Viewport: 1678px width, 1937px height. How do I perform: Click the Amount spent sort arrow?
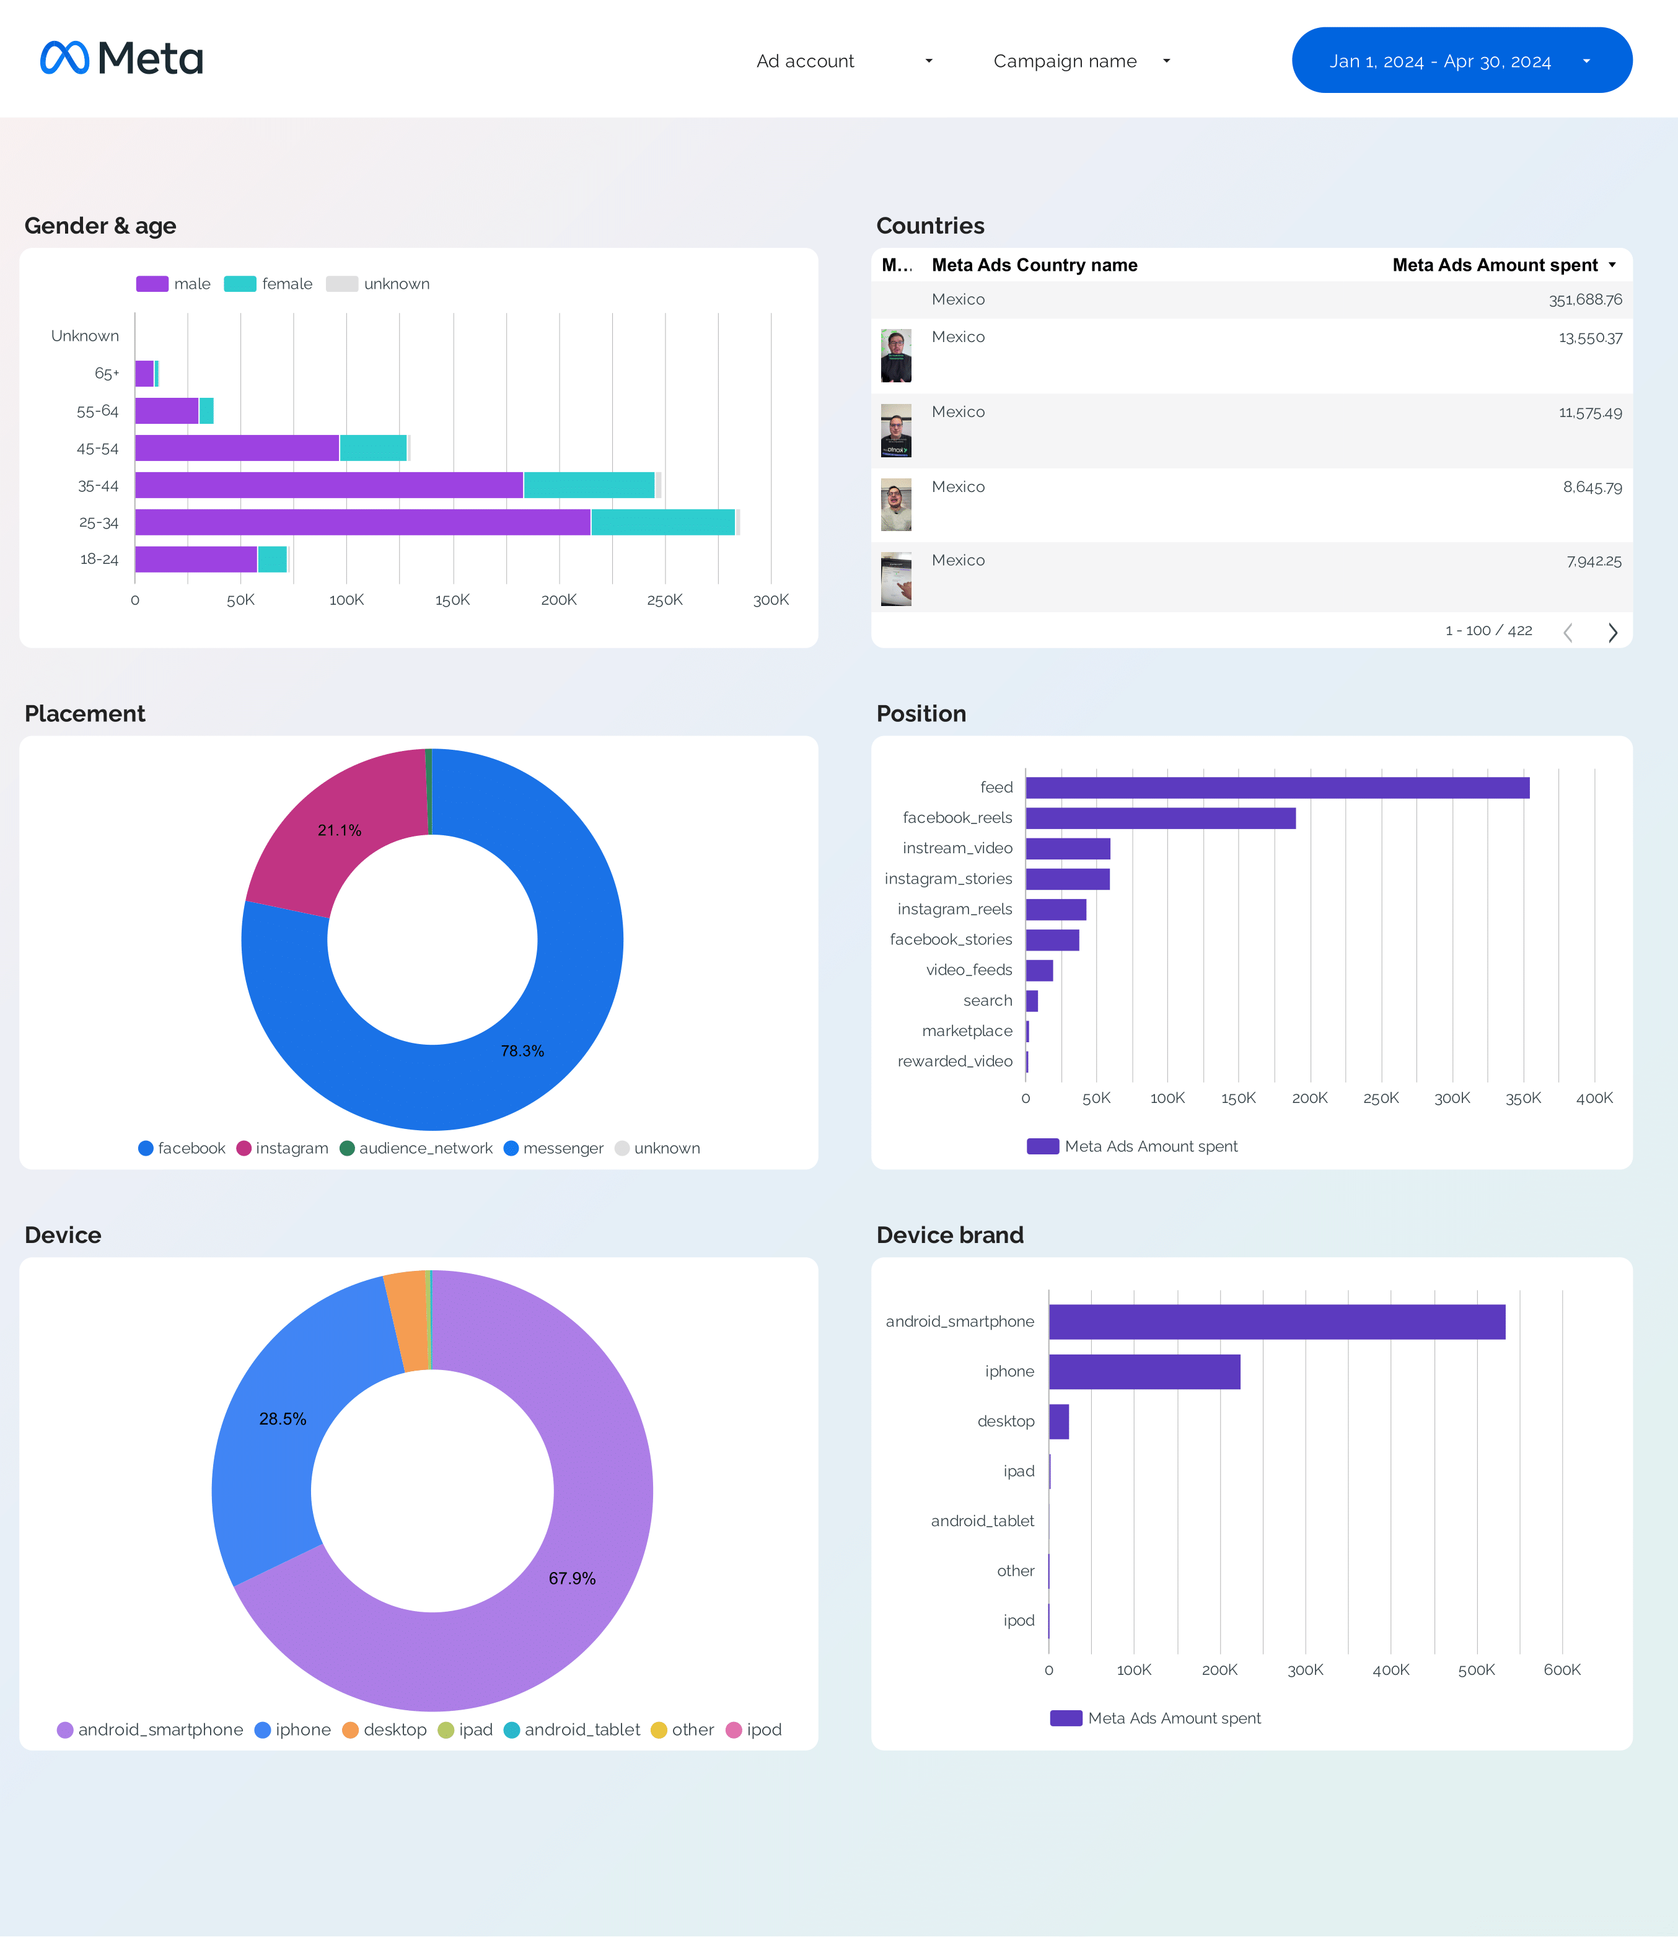coord(1612,265)
